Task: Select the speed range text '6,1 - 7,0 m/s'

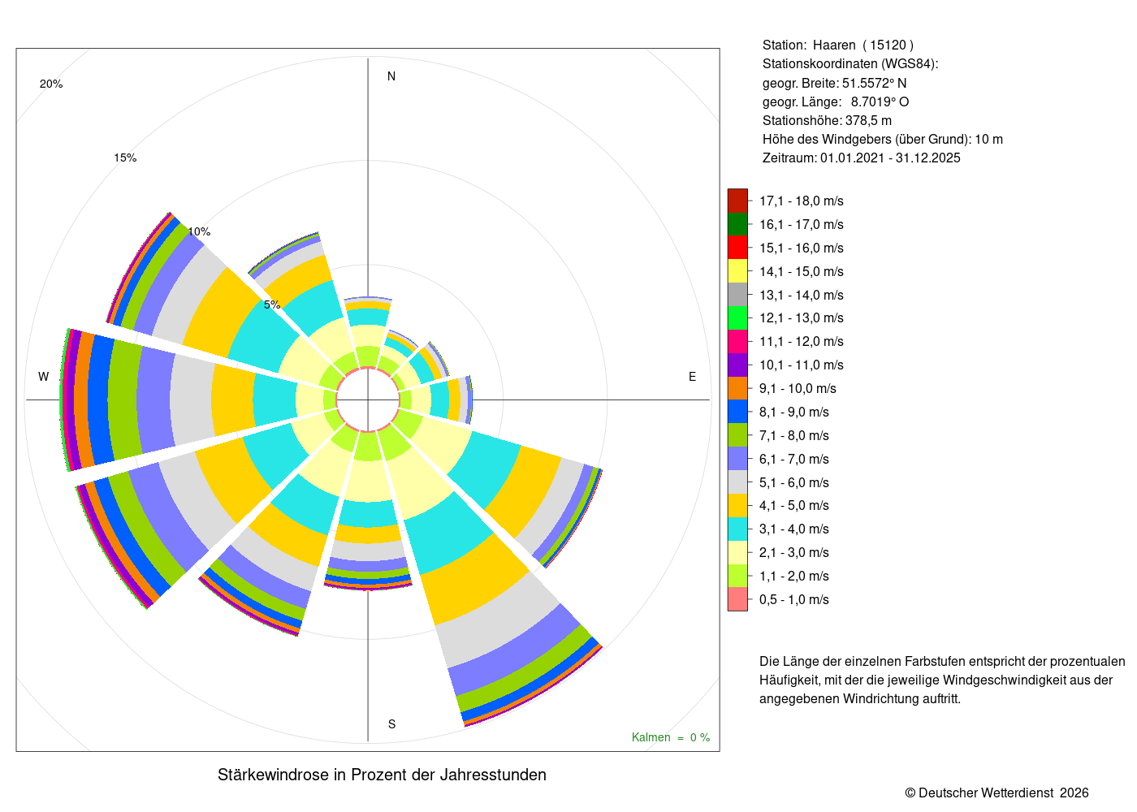Action: 794,460
